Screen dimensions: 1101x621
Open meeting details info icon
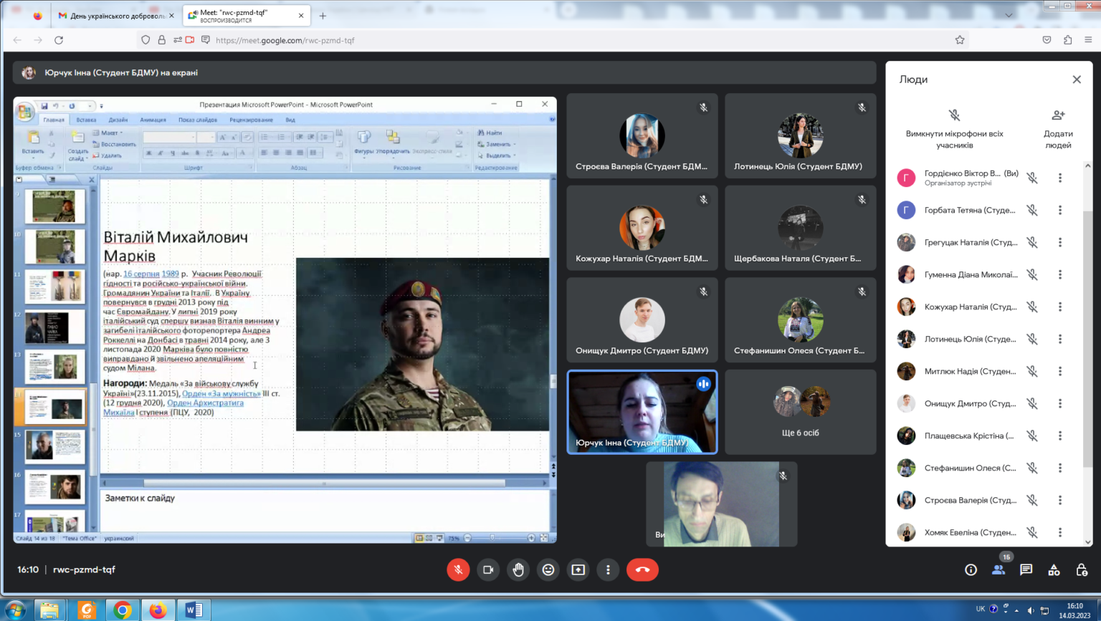click(x=971, y=569)
